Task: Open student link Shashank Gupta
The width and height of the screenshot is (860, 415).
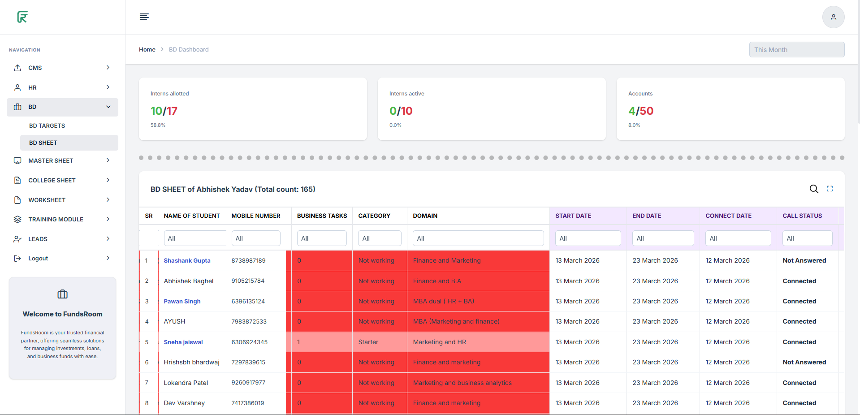Action: click(187, 260)
